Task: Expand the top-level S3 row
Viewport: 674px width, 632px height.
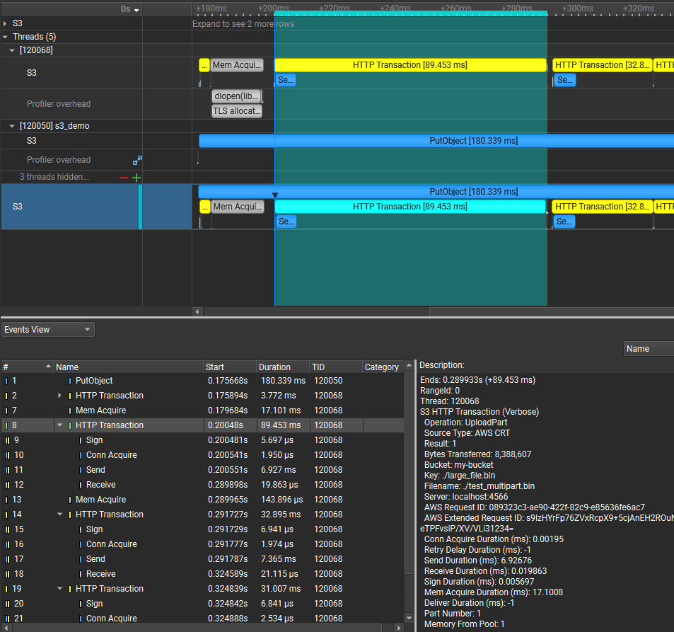Action: pos(6,23)
